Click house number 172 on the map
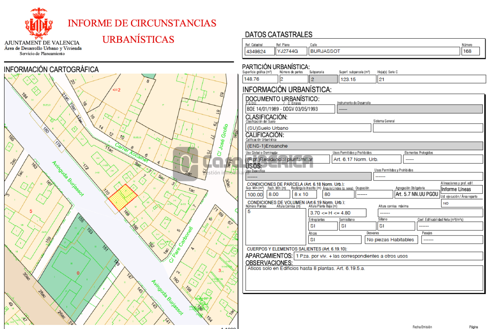Viewport: 488px width, 329px height. pos(85,166)
